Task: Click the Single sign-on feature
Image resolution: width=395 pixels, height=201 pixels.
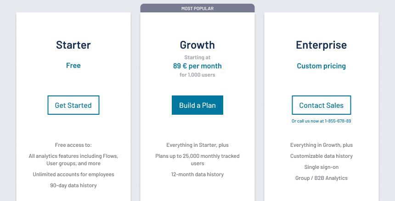Action: pos(321,167)
